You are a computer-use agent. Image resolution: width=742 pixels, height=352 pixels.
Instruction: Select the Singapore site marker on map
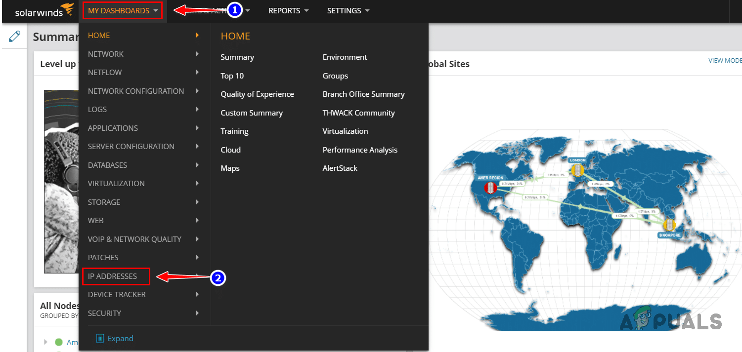(669, 225)
